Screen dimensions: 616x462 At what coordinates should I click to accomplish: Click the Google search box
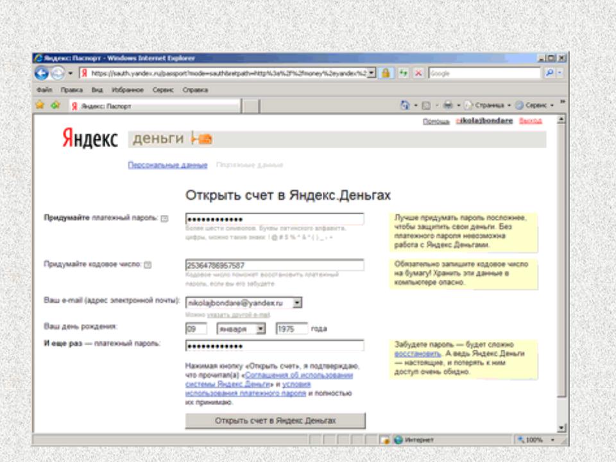point(484,73)
